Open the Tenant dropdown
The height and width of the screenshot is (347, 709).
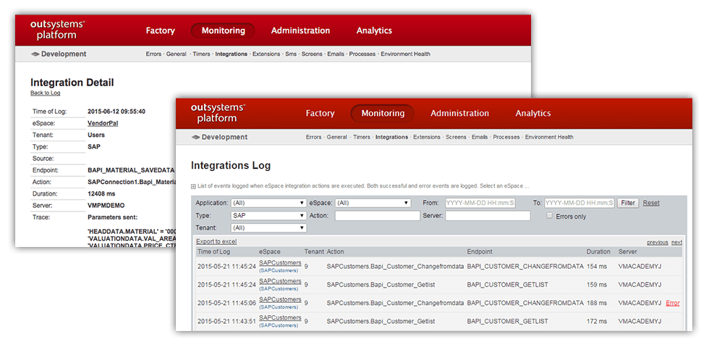[x=268, y=228]
